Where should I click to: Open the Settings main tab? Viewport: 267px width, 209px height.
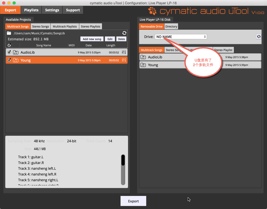[52, 10]
